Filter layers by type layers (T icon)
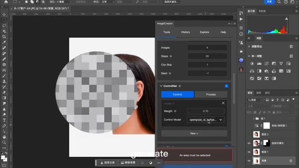Viewport: 299px width, 168px height. click(x=278, y=100)
